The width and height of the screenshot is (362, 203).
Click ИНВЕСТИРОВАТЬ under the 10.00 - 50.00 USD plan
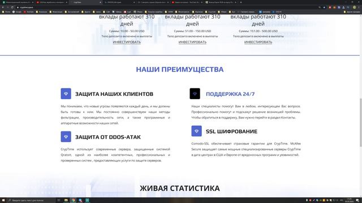pyautogui.click(x=127, y=42)
